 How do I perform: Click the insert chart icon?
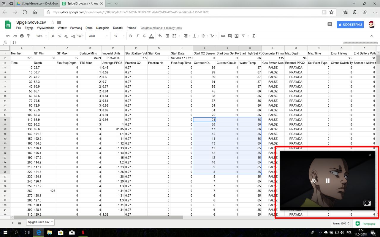237,36
